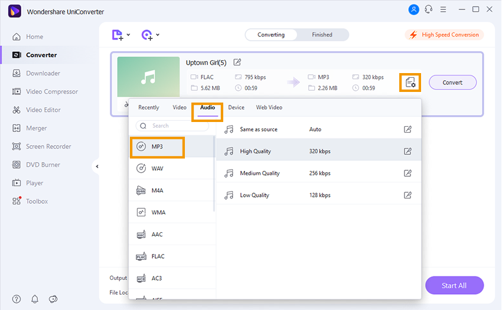
Task: Switch to the Finished tab
Action: click(322, 35)
